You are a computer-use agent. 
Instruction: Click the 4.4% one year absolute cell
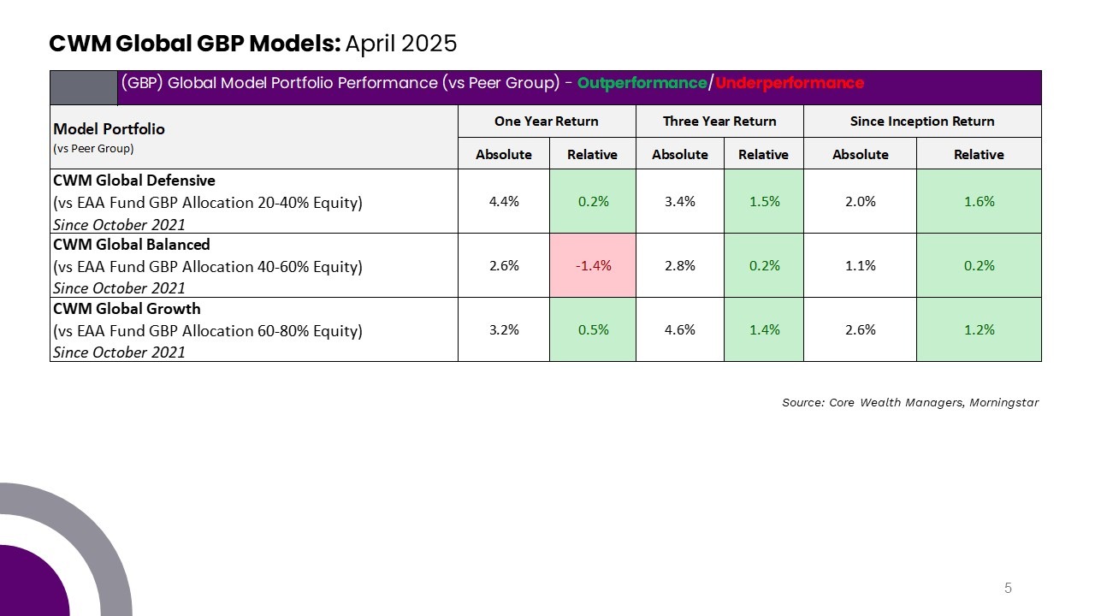coord(504,202)
